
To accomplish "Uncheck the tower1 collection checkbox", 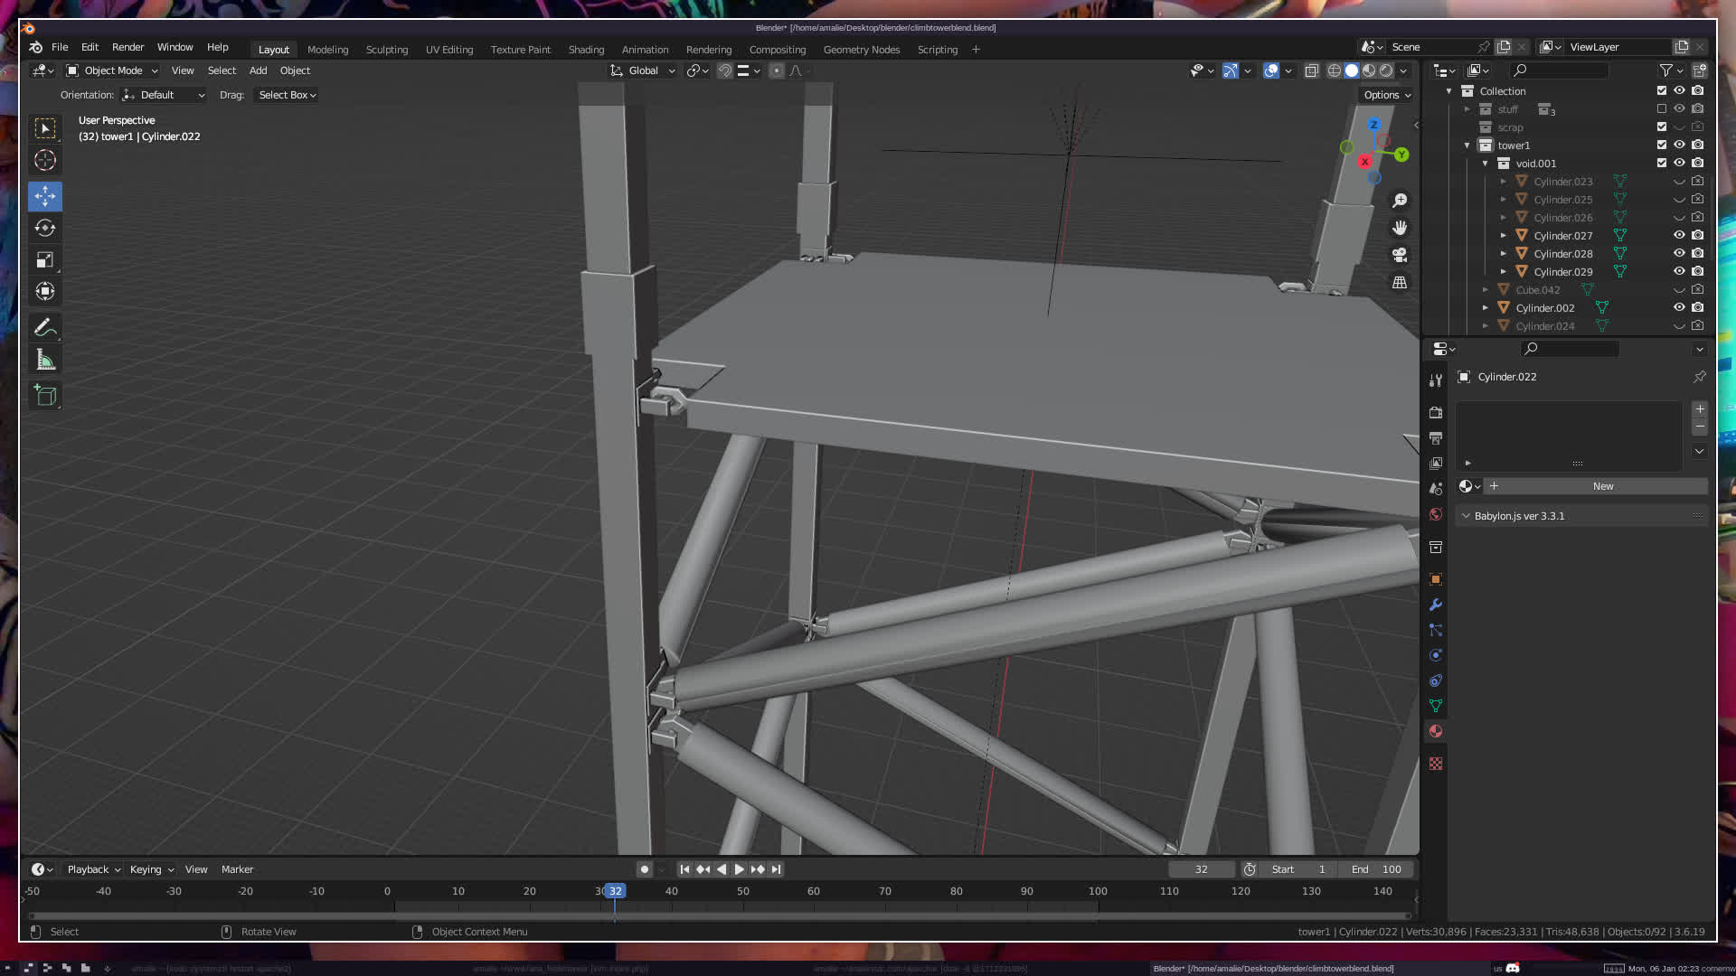I will tap(1661, 145).
